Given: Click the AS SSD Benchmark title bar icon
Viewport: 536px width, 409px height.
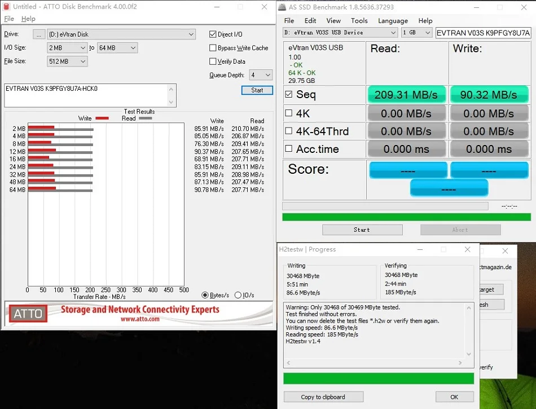Looking at the screenshot, I should [282, 7].
